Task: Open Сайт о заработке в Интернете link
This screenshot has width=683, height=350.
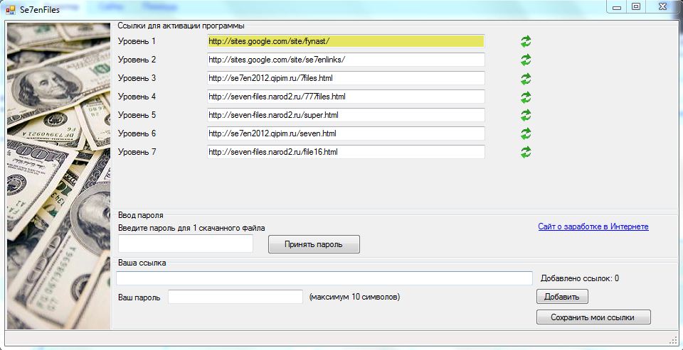Action: (593, 226)
